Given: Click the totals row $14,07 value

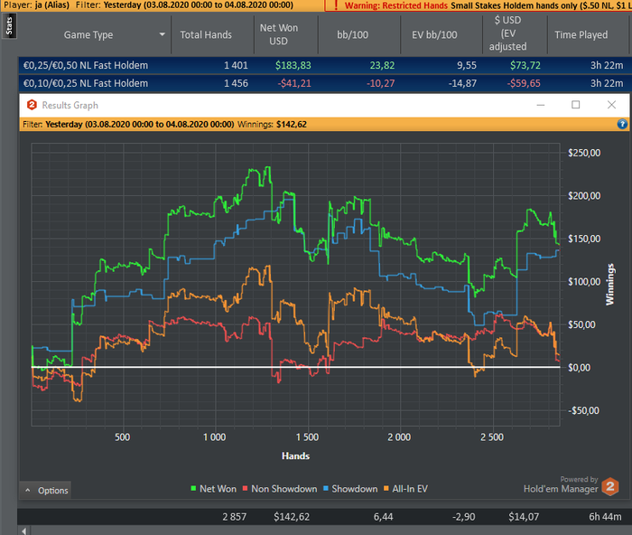Looking at the screenshot, I should (524, 517).
